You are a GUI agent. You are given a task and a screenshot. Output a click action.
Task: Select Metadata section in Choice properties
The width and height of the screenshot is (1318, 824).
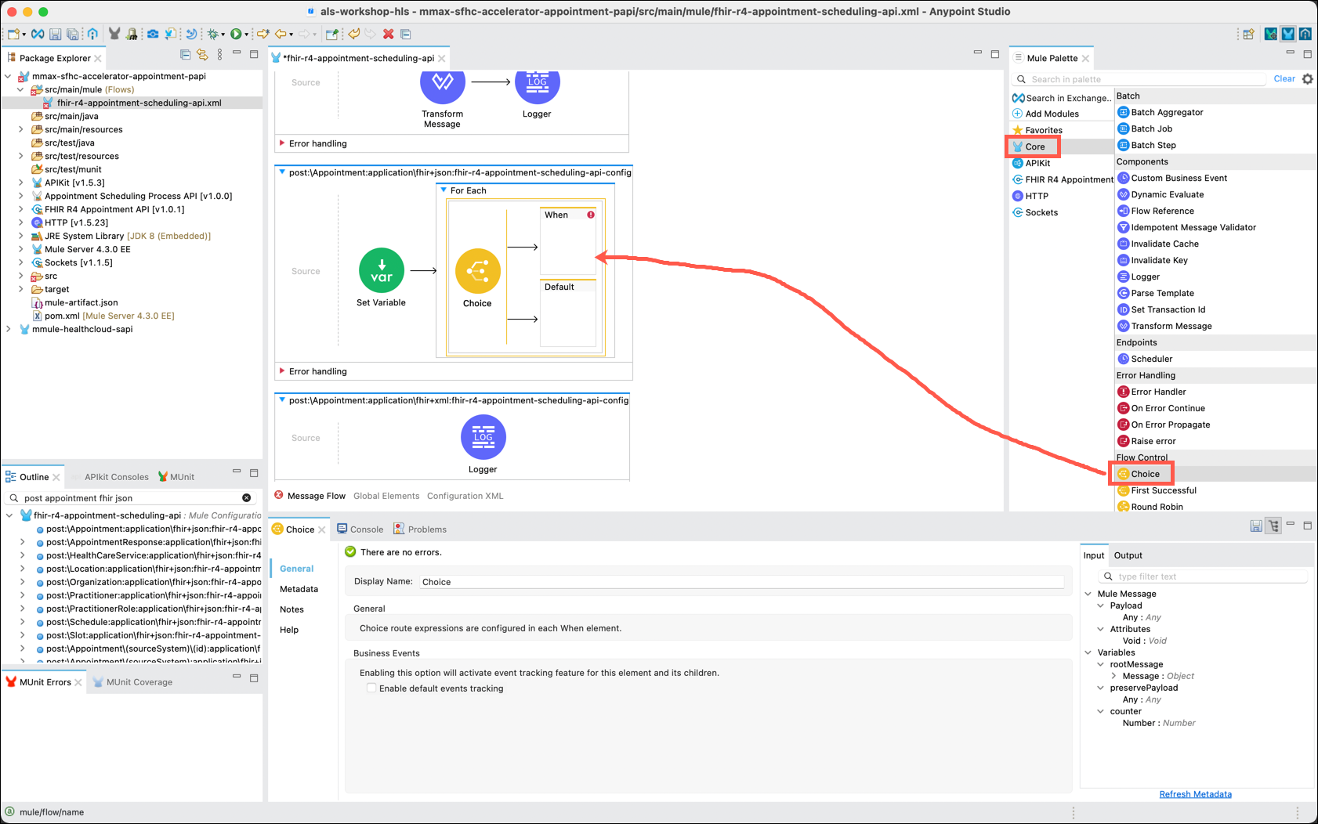click(x=299, y=589)
